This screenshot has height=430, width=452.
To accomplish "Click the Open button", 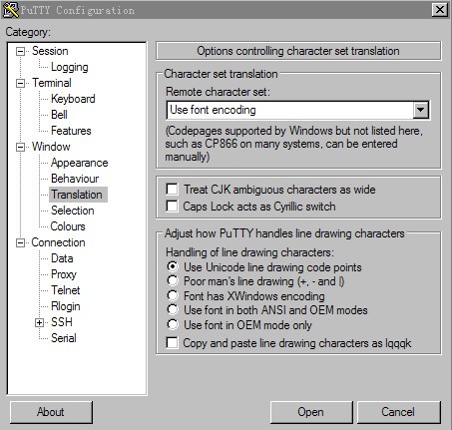I will click(x=311, y=412).
